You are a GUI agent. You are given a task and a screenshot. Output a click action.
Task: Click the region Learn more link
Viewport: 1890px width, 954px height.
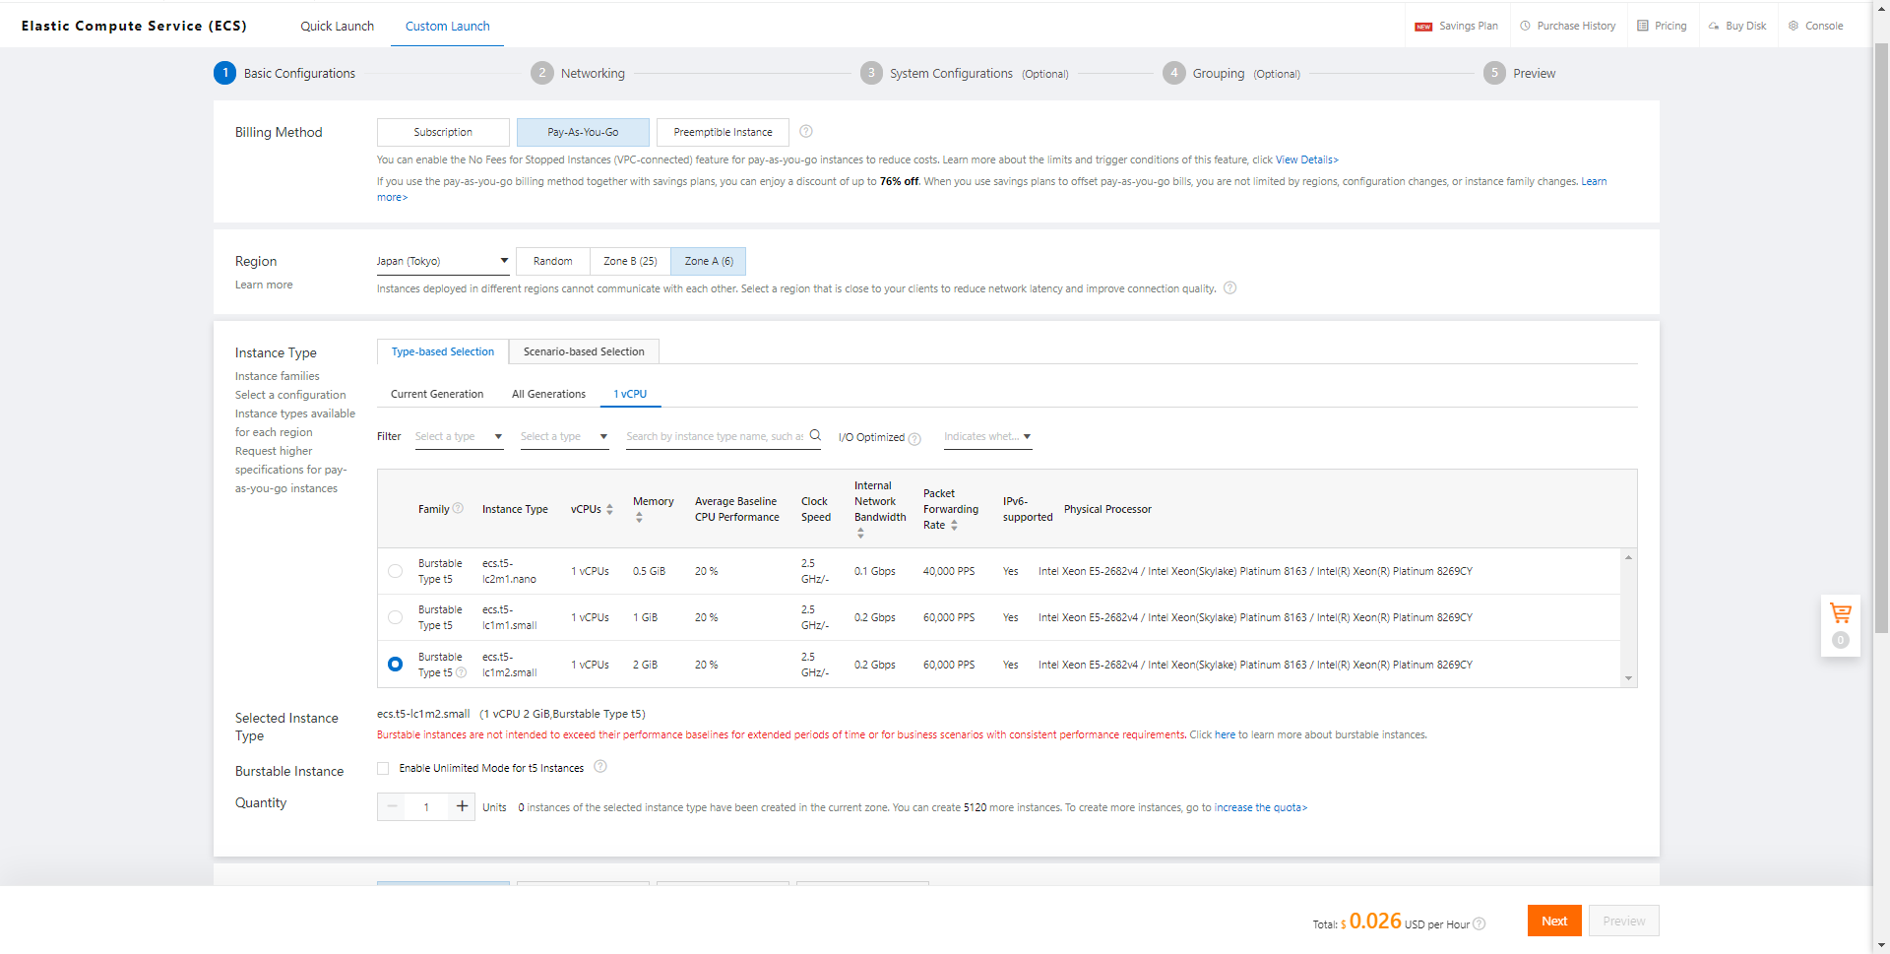click(264, 285)
